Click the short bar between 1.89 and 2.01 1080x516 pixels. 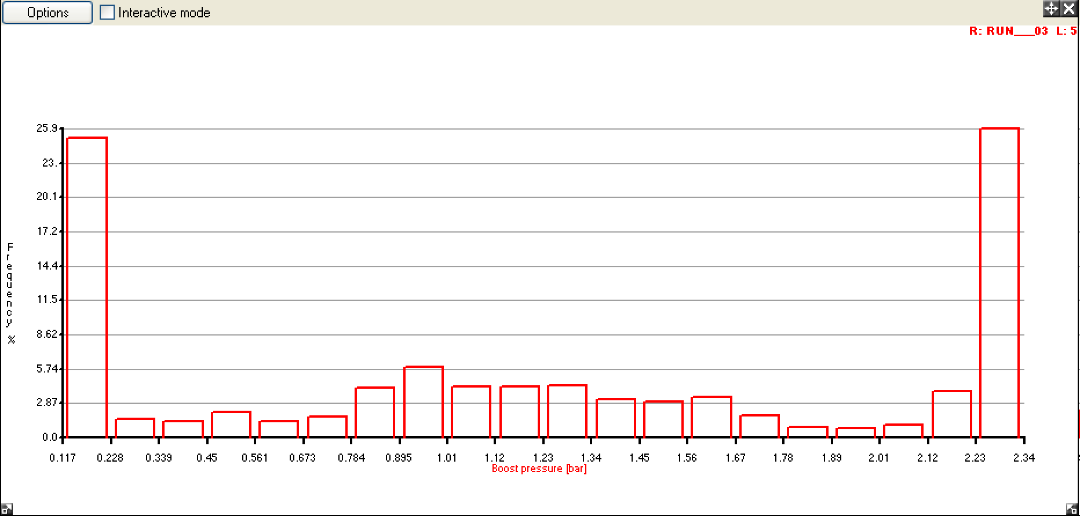click(856, 433)
